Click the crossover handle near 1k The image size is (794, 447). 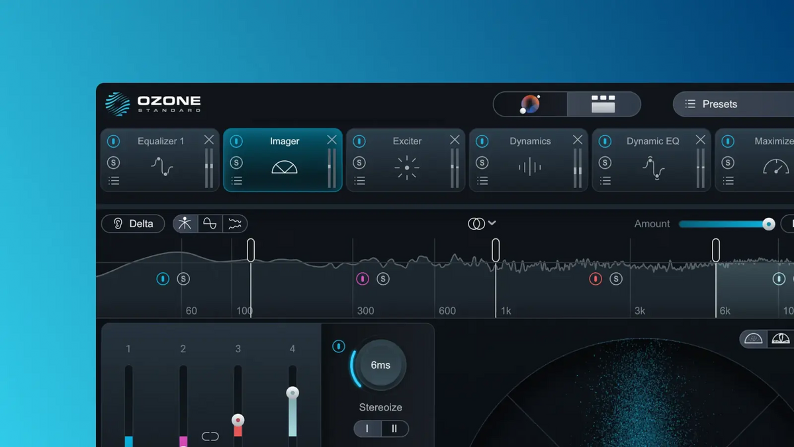tap(496, 250)
